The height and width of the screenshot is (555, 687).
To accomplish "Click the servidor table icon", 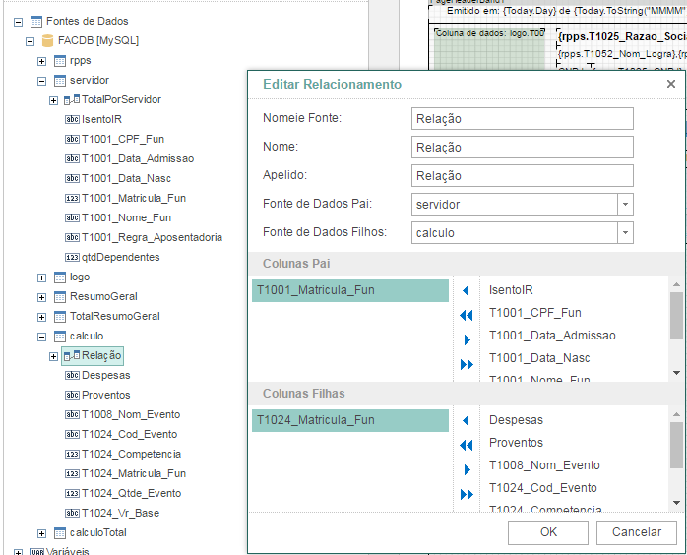I will [60, 81].
